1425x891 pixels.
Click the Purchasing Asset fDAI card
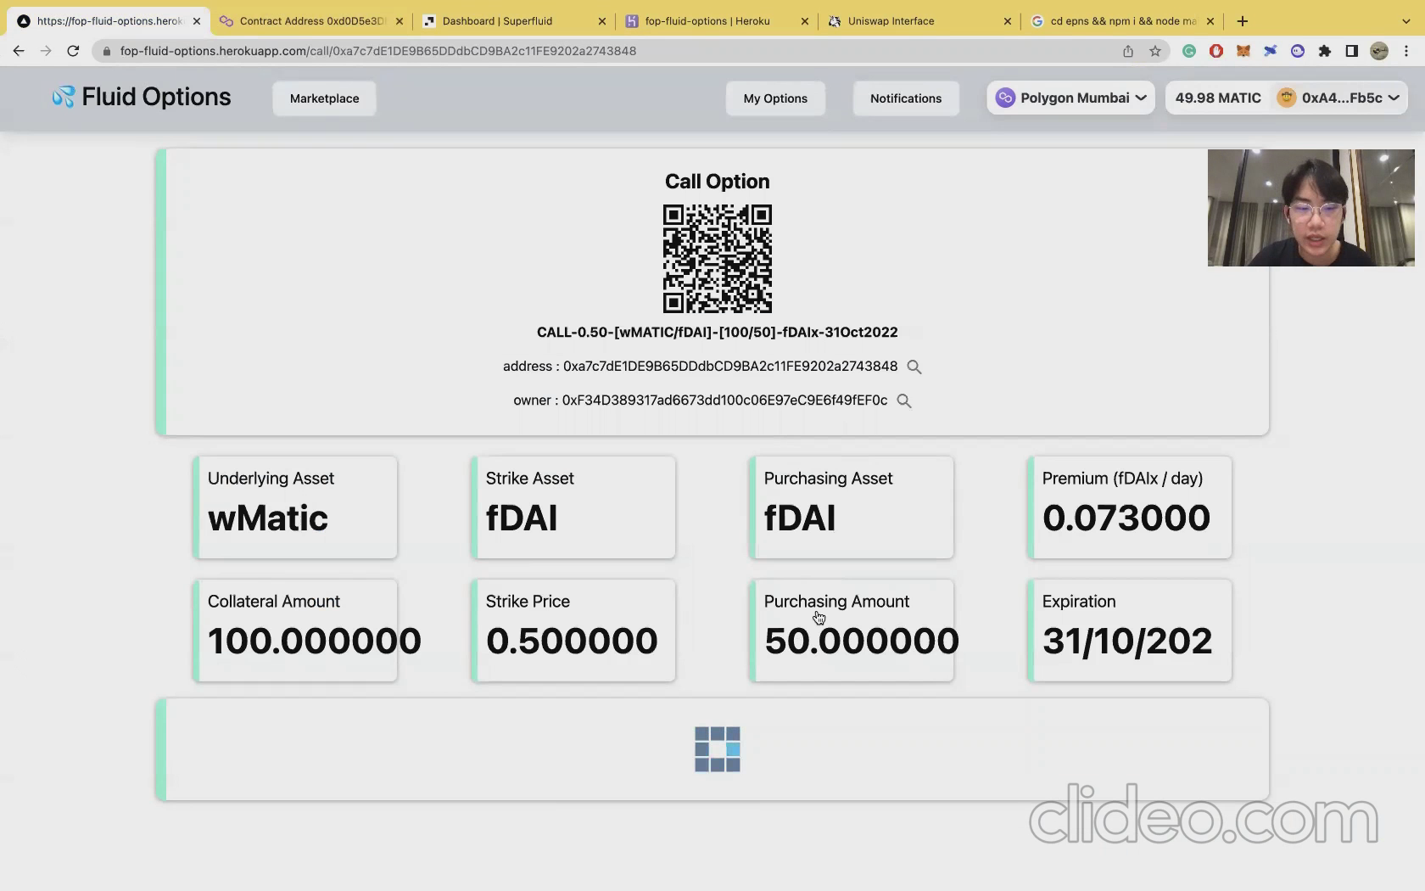pos(852,507)
